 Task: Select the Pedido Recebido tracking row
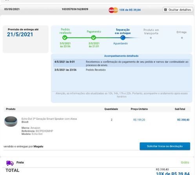pyautogui.click(x=122, y=70)
